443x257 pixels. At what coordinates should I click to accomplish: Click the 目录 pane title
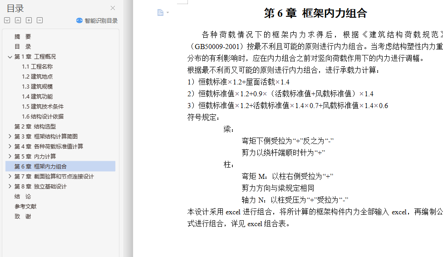[15, 8]
